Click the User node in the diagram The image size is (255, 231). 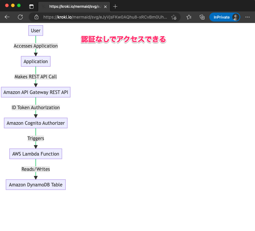pyautogui.click(x=36, y=31)
